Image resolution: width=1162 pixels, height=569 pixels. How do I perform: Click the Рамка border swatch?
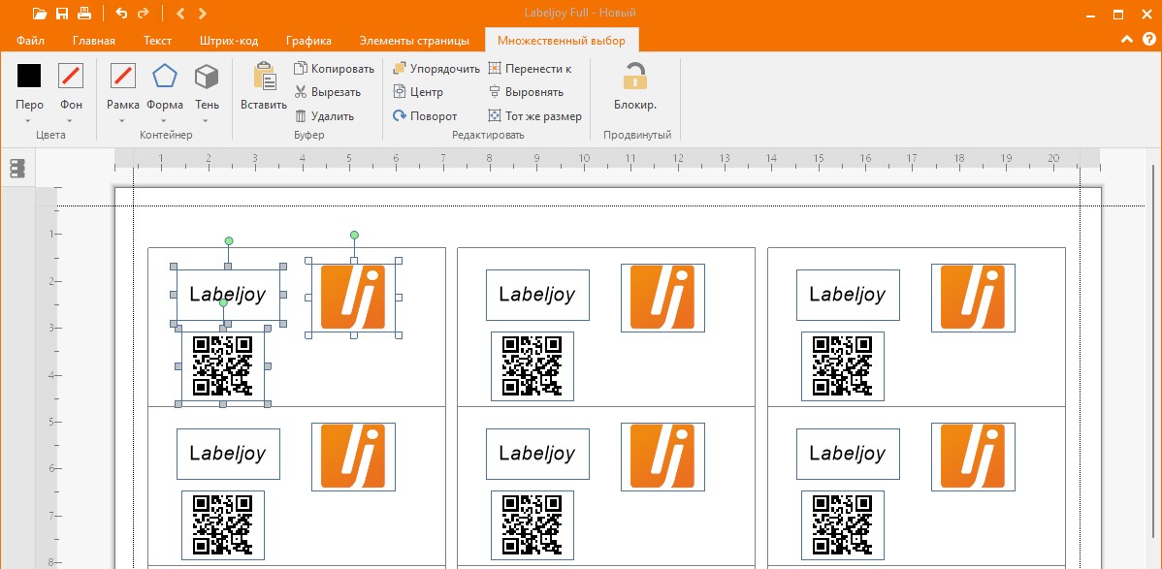pos(122,76)
